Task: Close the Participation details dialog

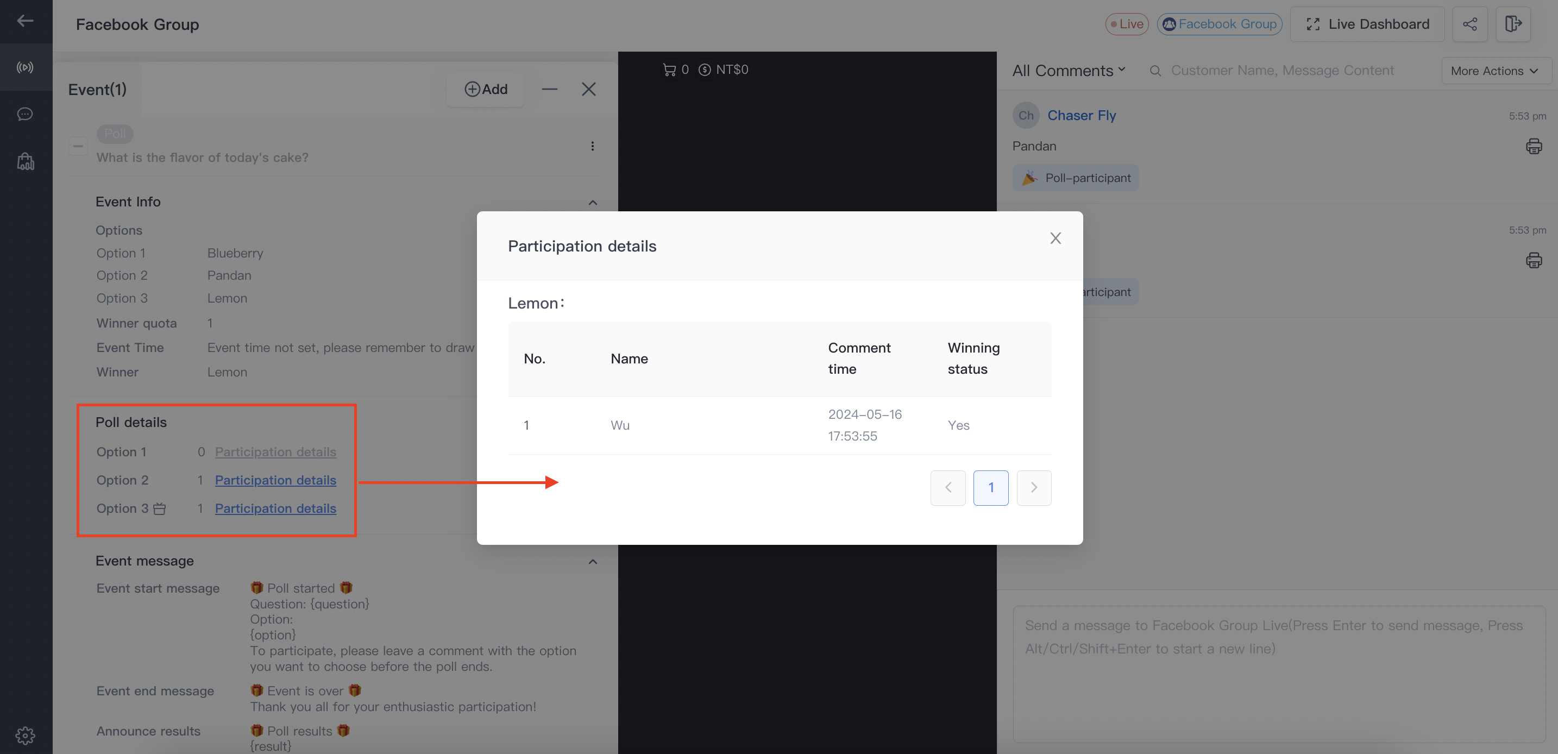Action: pyautogui.click(x=1056, y=238)
